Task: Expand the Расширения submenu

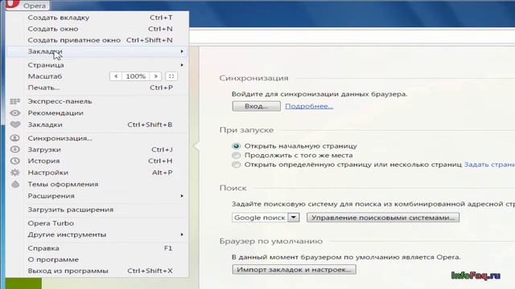Action: [97, 196]
